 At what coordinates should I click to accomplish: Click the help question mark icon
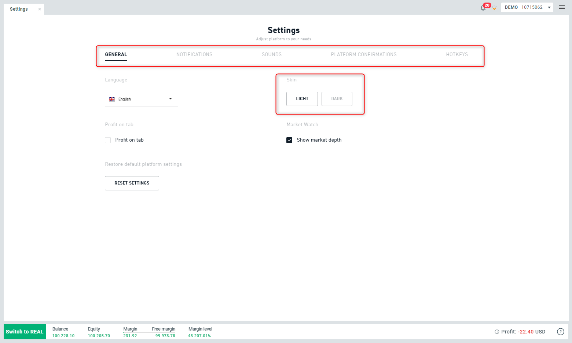tap(561, 332)
